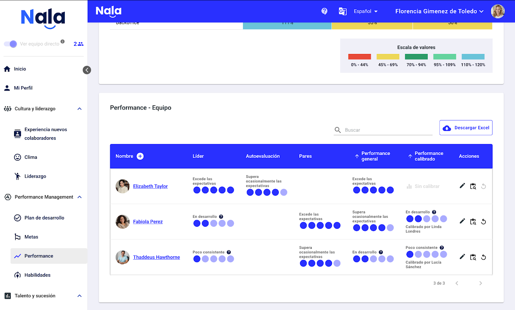Select Metas in the sidebar
515x310 pixels.
pyautogui.click(x=31, y=237)
